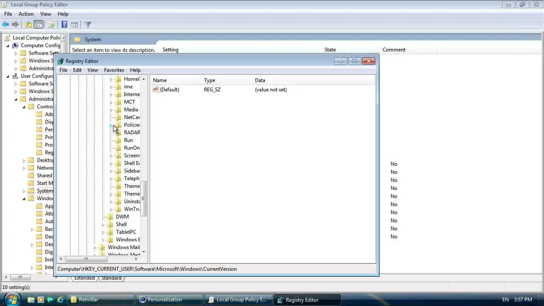This screenshot has height=306, width=544.
Task: Click the (value not set) data cell
Action: pyautogui.click(x=271, y=90)
